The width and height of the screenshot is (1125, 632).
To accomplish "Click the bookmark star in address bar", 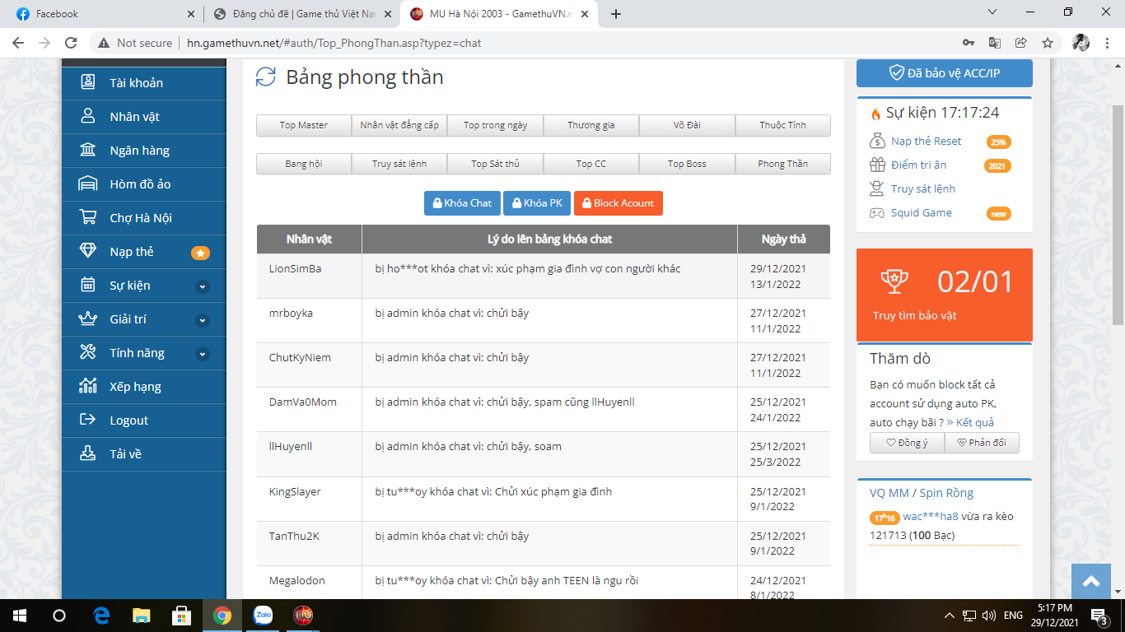I will coord(1047,43).
